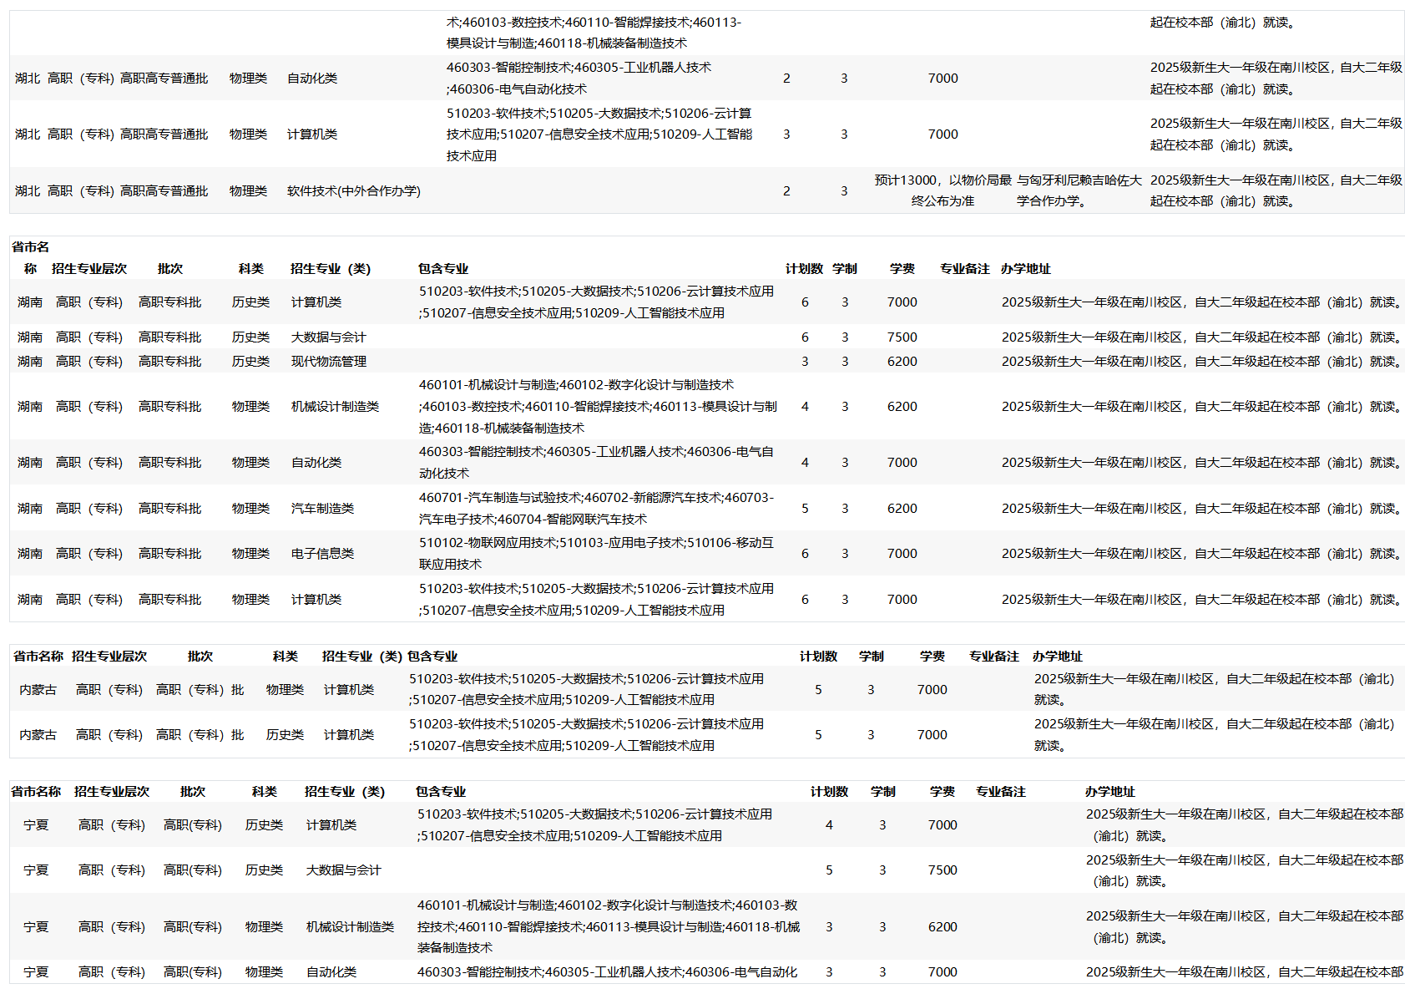The image size is (1405, 994).
Task: Select 历史类 in the 内蒙古 table
Action: coord(285,735)
